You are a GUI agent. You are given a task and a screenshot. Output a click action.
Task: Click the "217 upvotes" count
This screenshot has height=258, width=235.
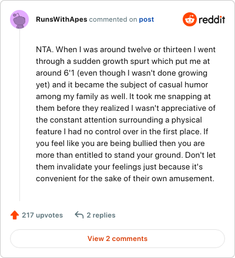[x=42, y=215]
